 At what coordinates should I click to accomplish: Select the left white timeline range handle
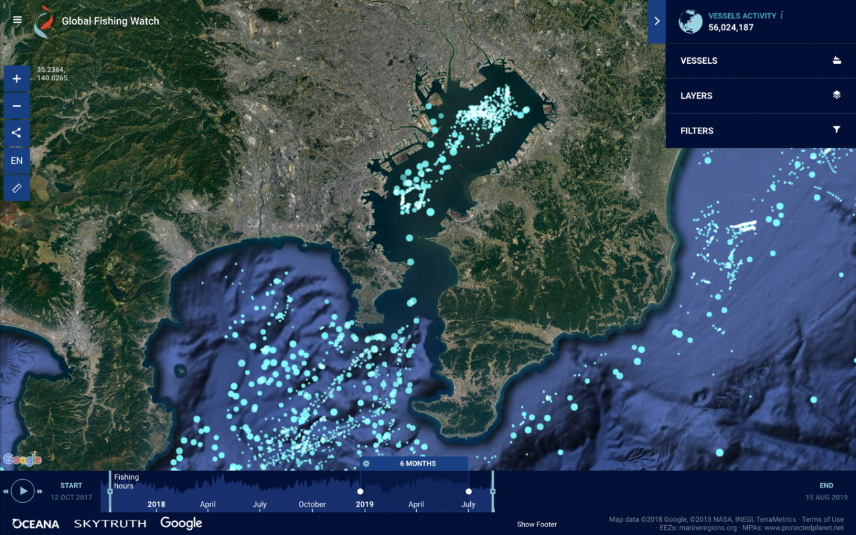click(x=360, y=492)
